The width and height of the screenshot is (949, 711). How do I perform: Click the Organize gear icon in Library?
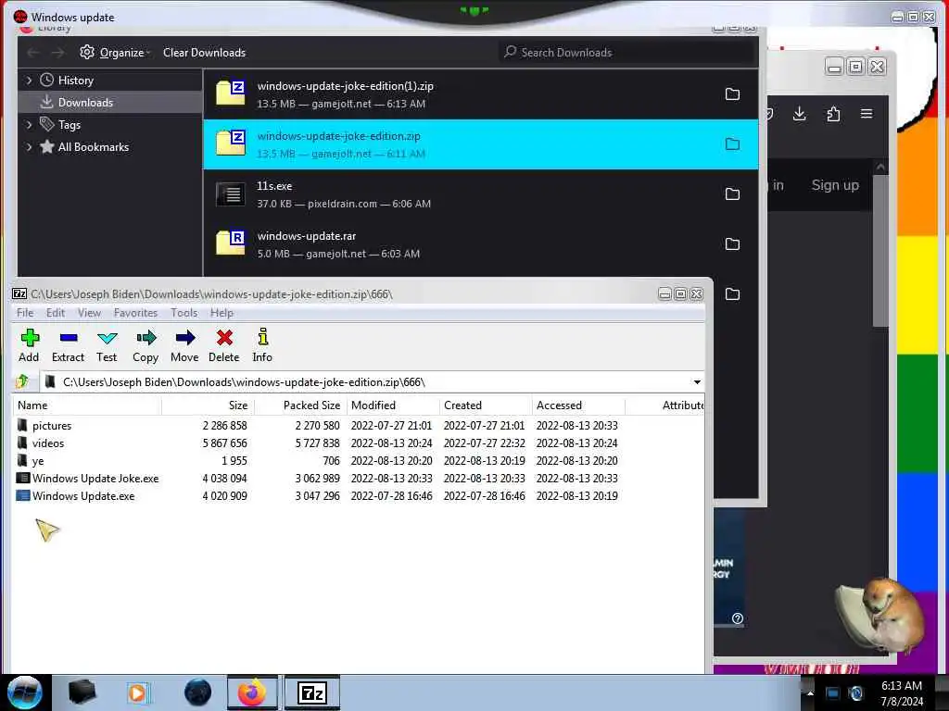[87, 52]
